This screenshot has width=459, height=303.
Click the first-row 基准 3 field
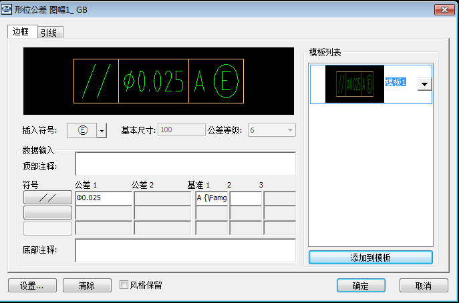click(280, 198)
